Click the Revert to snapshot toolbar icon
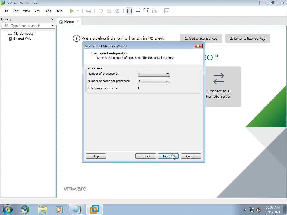Viewport: 287px width, 215px height. coord(109,11)
